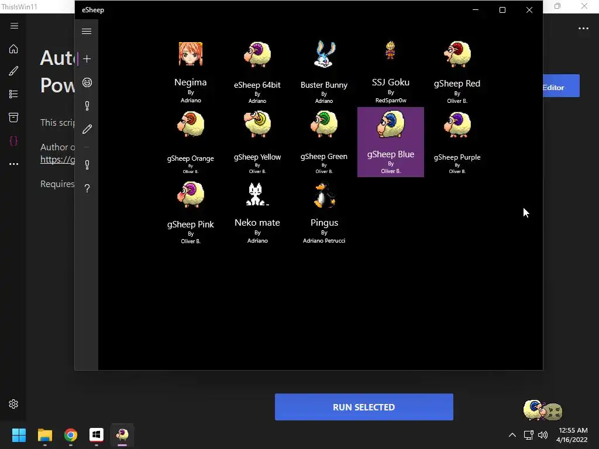Select the gSheep Red pet
This screenshot has width=599, height=449.
click(x=457, y=72)
